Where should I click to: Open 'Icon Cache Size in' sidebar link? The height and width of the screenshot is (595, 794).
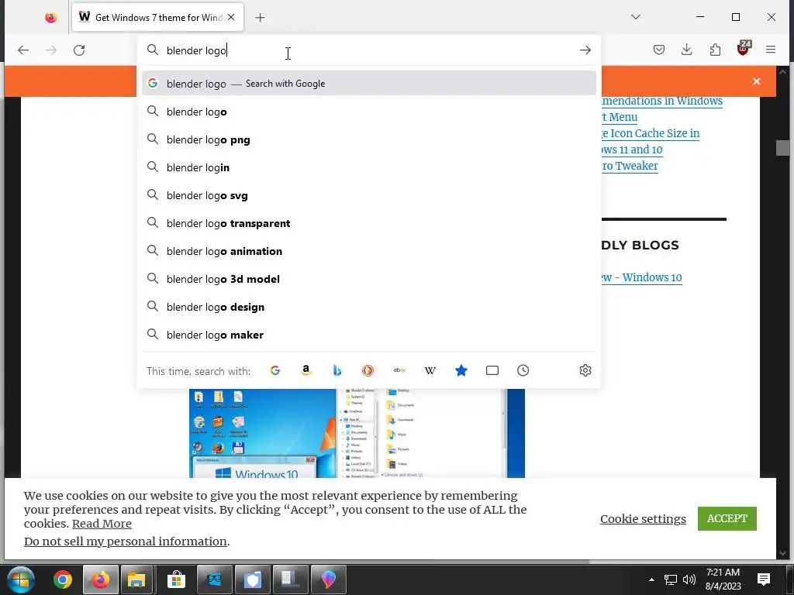[651, 133]
